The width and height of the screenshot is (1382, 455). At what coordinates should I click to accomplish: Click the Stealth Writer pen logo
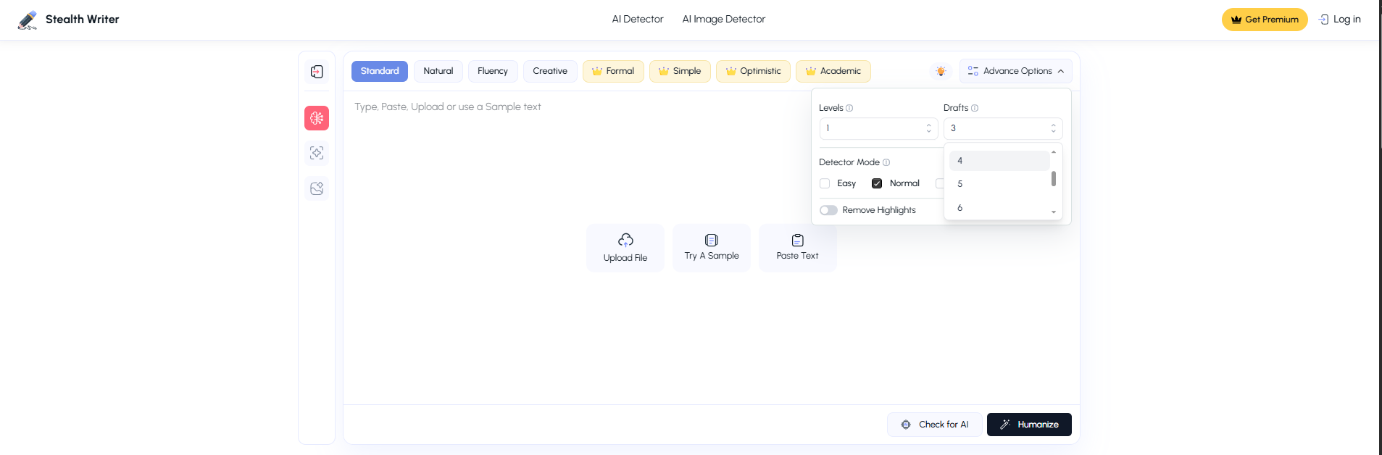coord(28,20)
